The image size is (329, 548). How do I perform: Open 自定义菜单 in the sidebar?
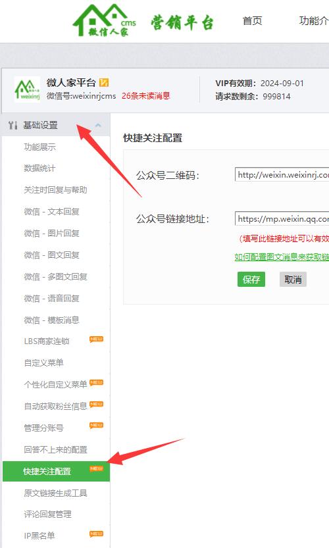coord(43,362)
